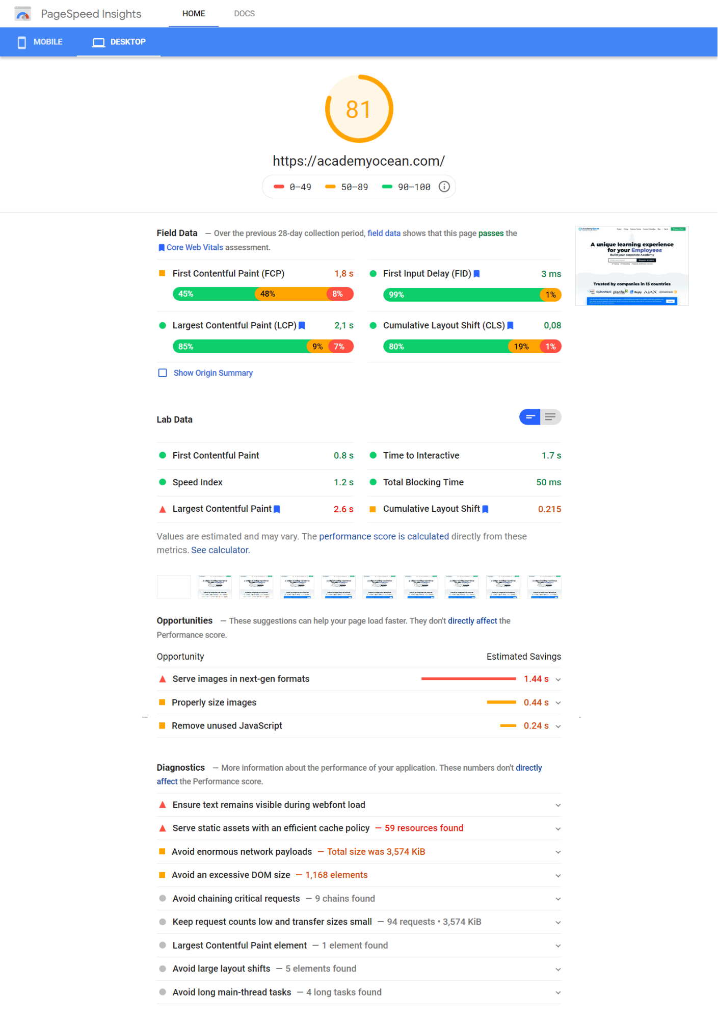Click the '59 resources found' text
Screen dimensions: 718x1019
(424, 828)
